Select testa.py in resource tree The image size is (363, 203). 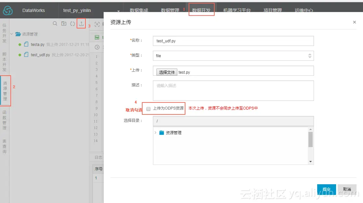coord(38,45)
